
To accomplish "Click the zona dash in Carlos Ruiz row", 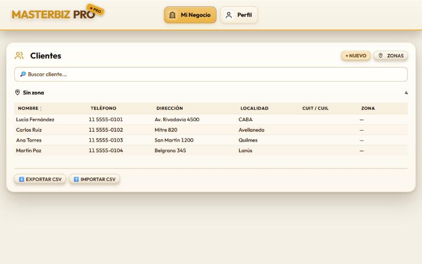I will tap(361, 130).
